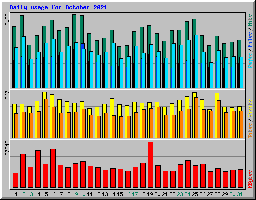The width and height of the screenshot is (256, 200).
Task: Click the 'Visits' legend label
Action: pos(250,109)
